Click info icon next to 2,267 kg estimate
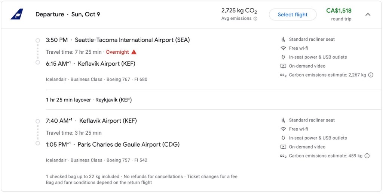 [371, 75]
